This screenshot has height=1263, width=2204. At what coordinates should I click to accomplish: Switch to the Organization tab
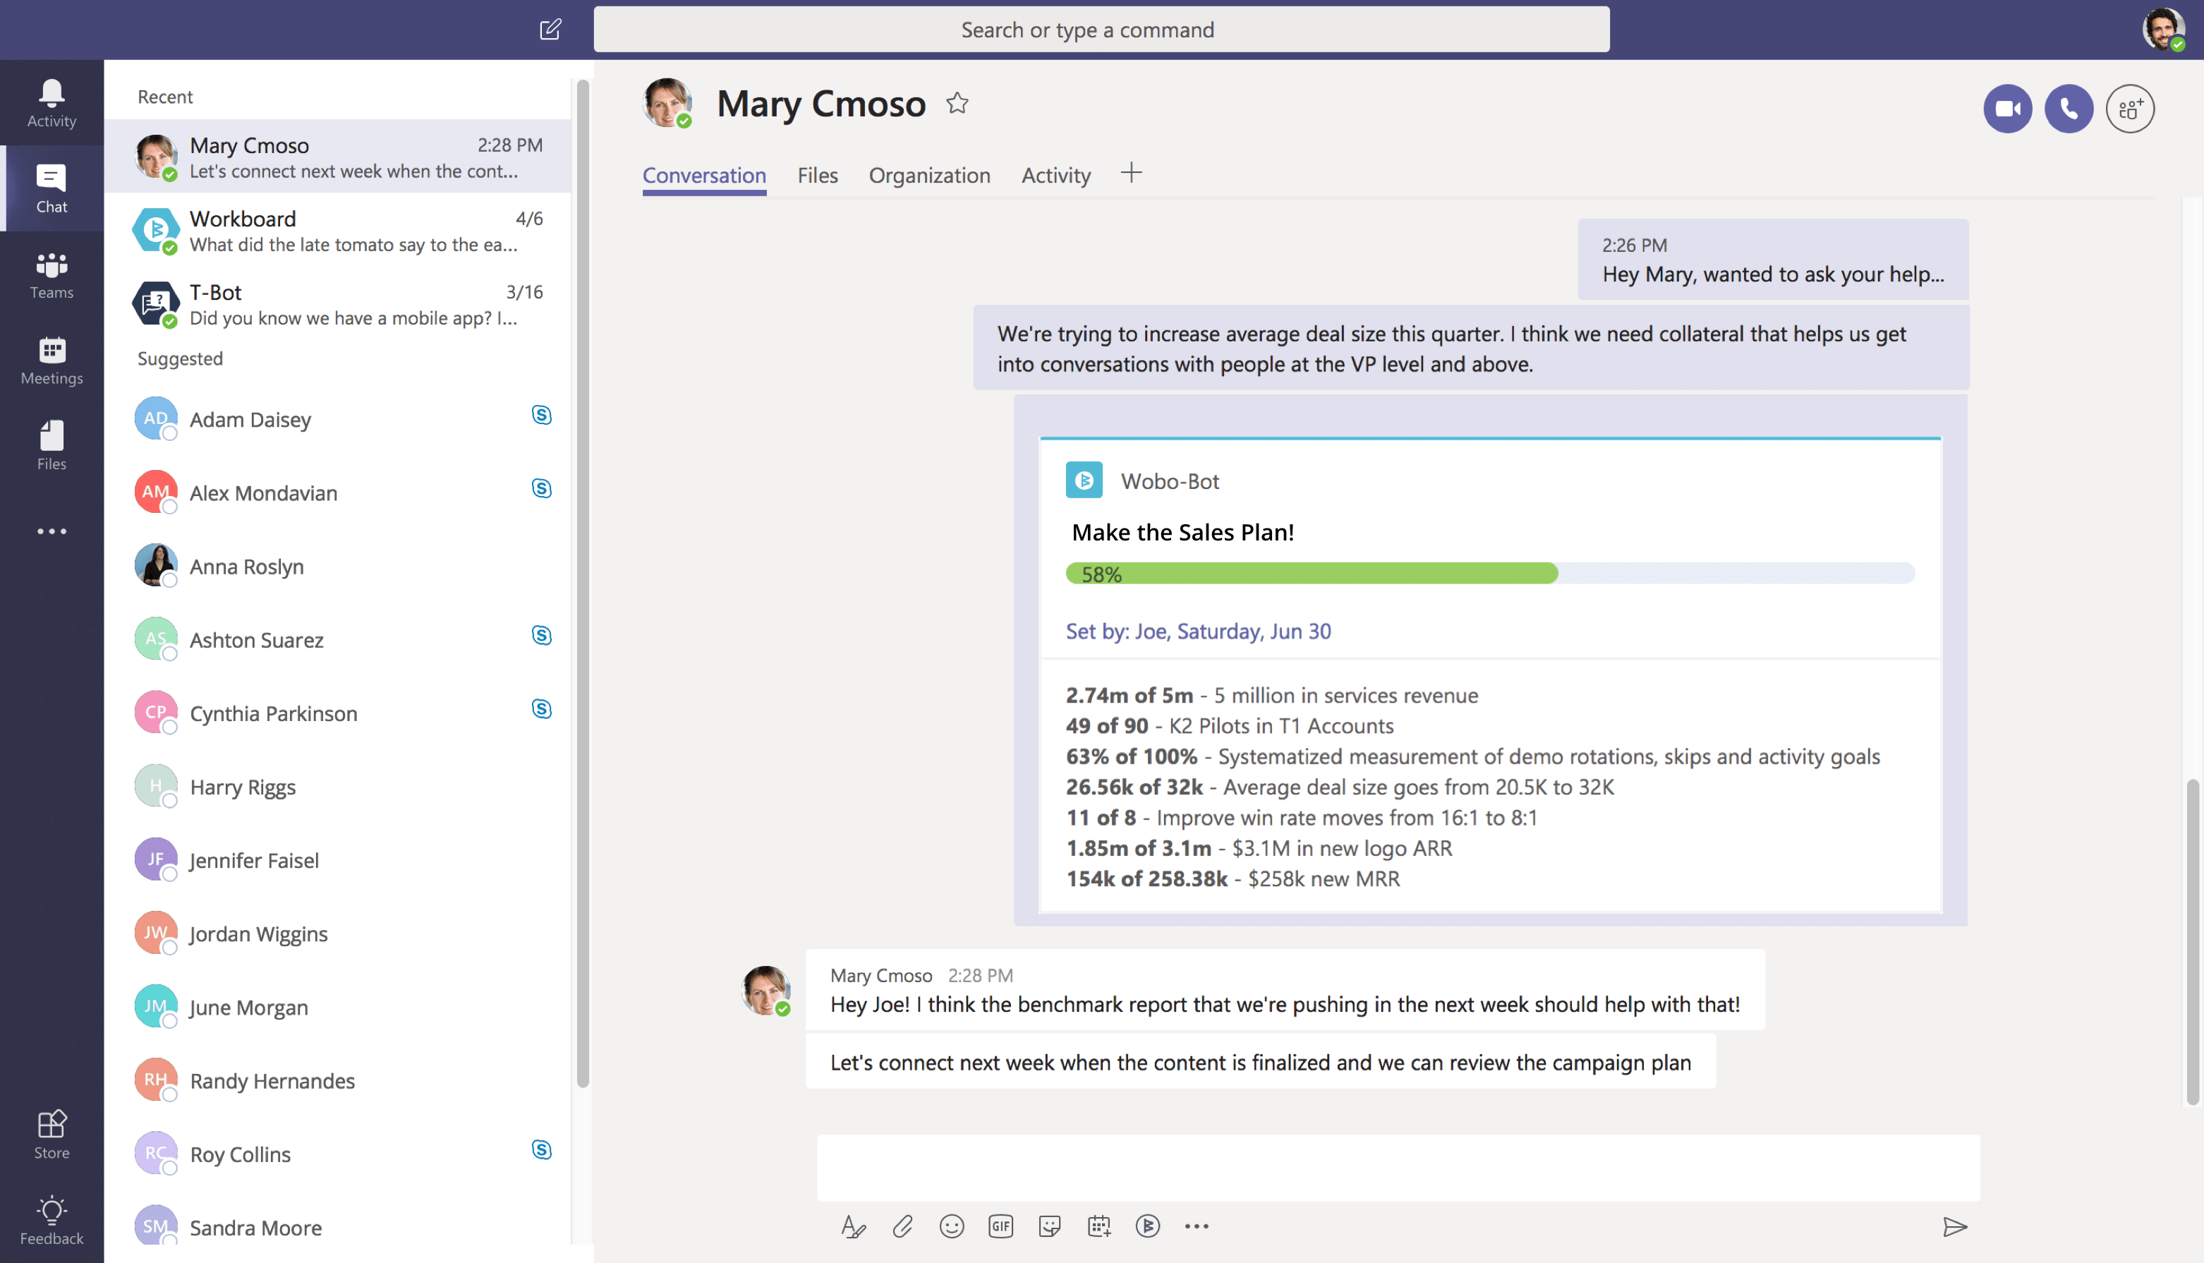coord(930,174)
